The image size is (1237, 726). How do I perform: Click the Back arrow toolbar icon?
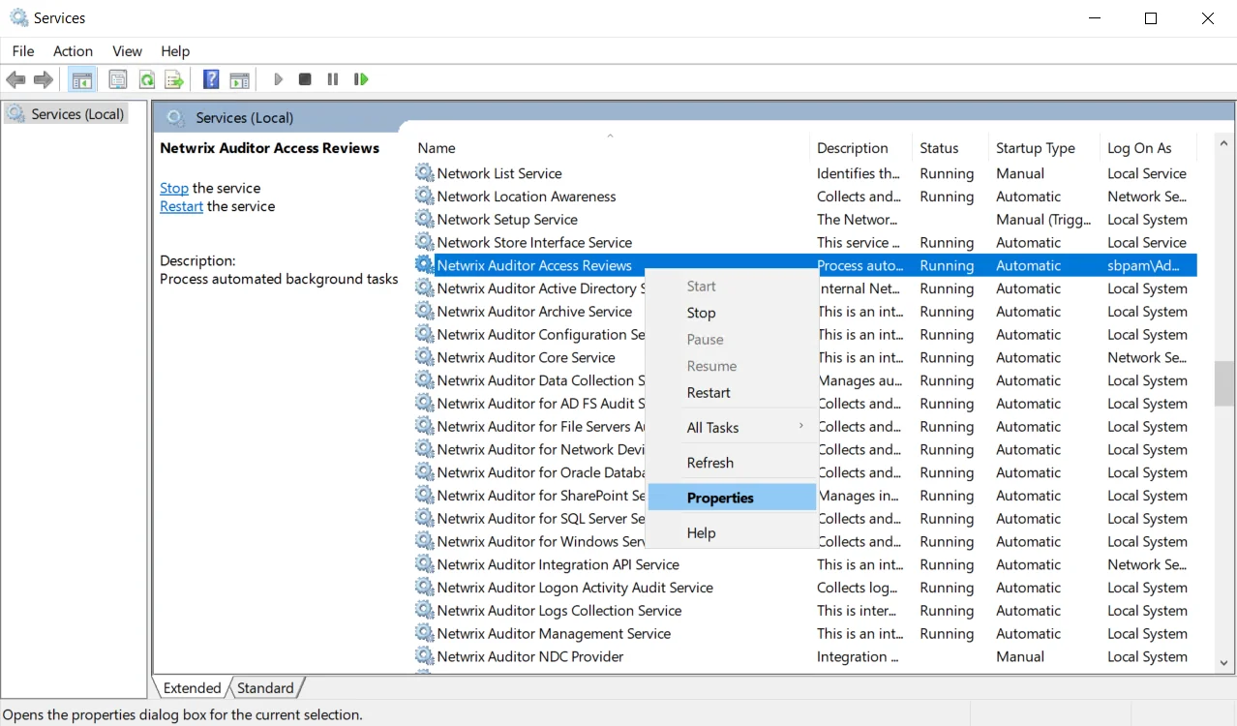click(x=15, y=79)
